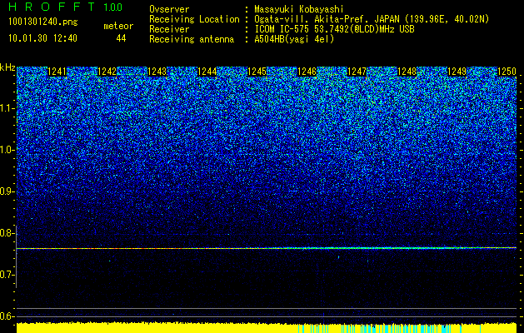Click the 1244 time marker

(x=207, y=72)
